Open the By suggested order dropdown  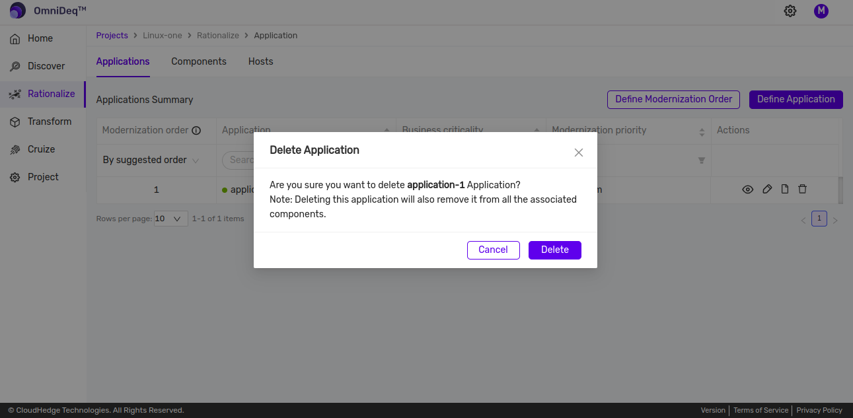(151, 160)
